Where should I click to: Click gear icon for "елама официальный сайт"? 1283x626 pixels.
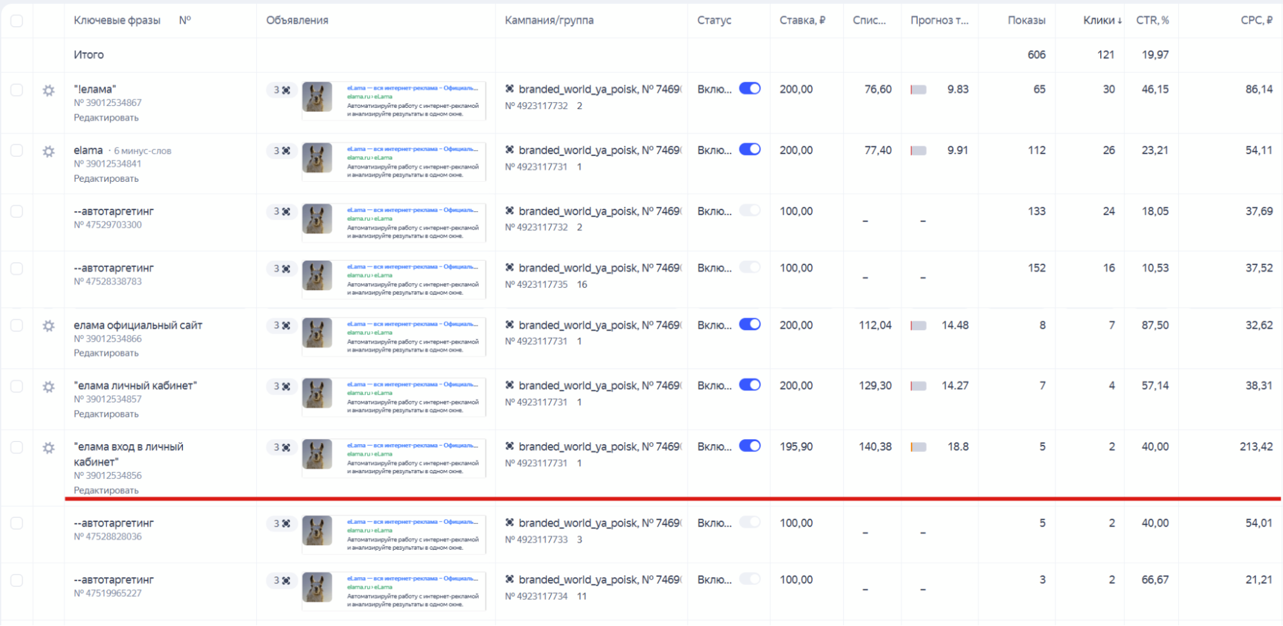click(x=48, y=326)
